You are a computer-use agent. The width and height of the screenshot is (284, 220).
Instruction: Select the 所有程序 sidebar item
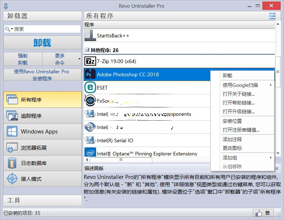43,99
